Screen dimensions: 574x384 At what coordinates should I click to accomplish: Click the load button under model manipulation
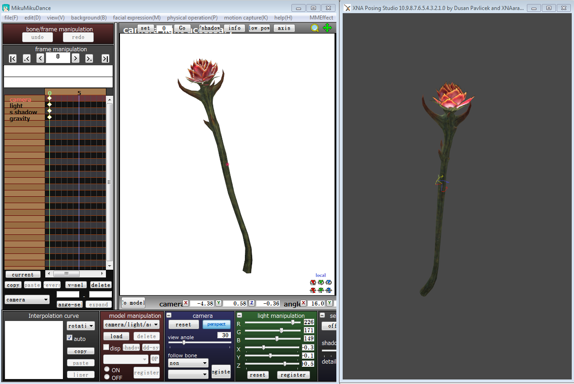pyautogui.click(x=116, y=336)
